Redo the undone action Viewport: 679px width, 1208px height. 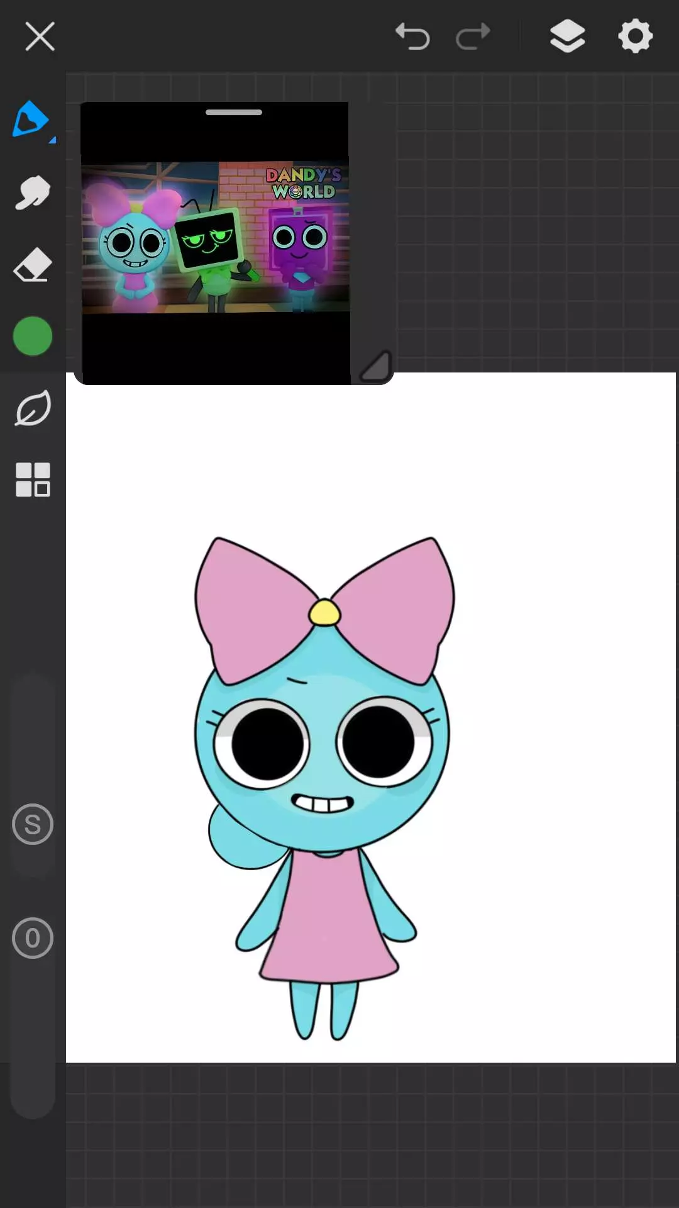(473, 36)
